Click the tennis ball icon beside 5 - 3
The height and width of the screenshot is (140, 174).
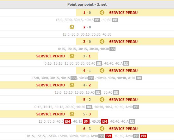(72, 114)
